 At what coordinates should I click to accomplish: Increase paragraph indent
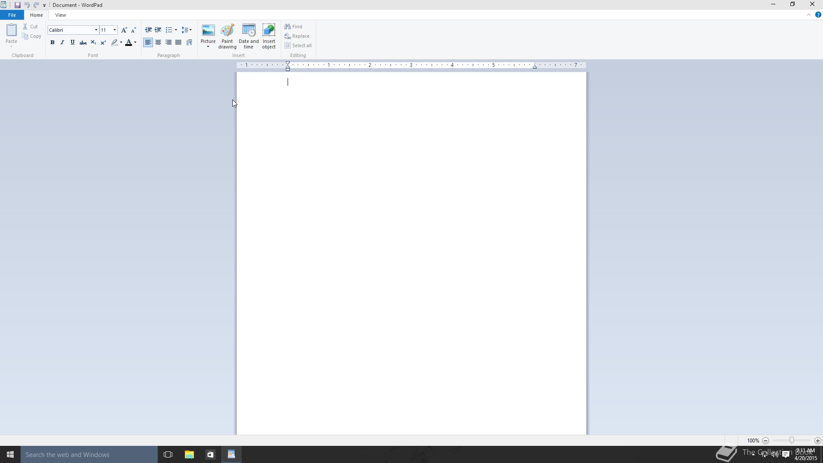pyautogui.click(x=158, y=30)
